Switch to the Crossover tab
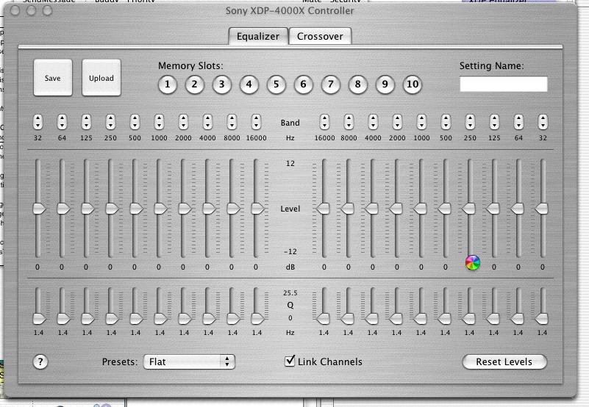The width and height of the screenshot is (589, 407). [x=320, y=37]
